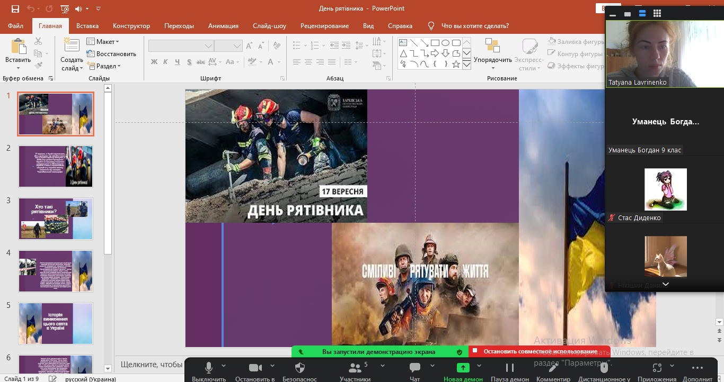Stop video with Остановить видео camera button
The width and height of the screenshot is (724, 382).
click(255, 371)
